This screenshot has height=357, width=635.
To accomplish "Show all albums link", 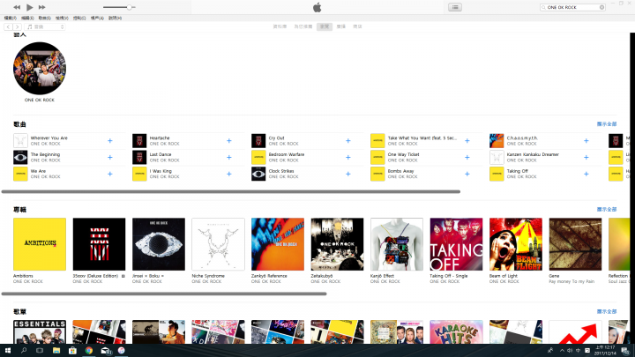I will (606, 209).
